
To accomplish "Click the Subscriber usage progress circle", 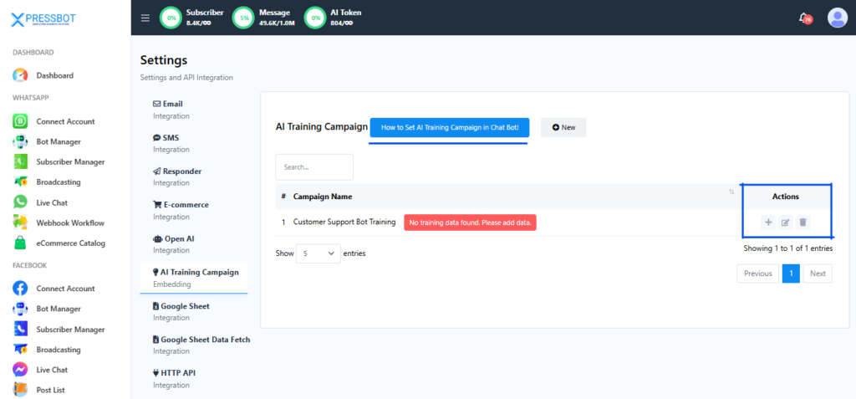I will pyautogui.click(x=171, y=18).
